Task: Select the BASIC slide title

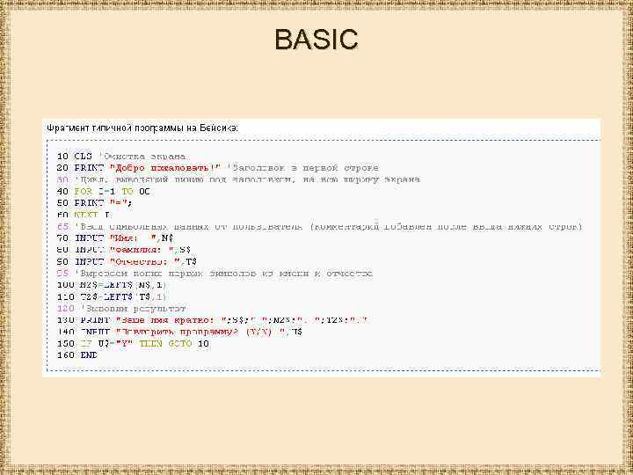Action: tap(316, 40)
